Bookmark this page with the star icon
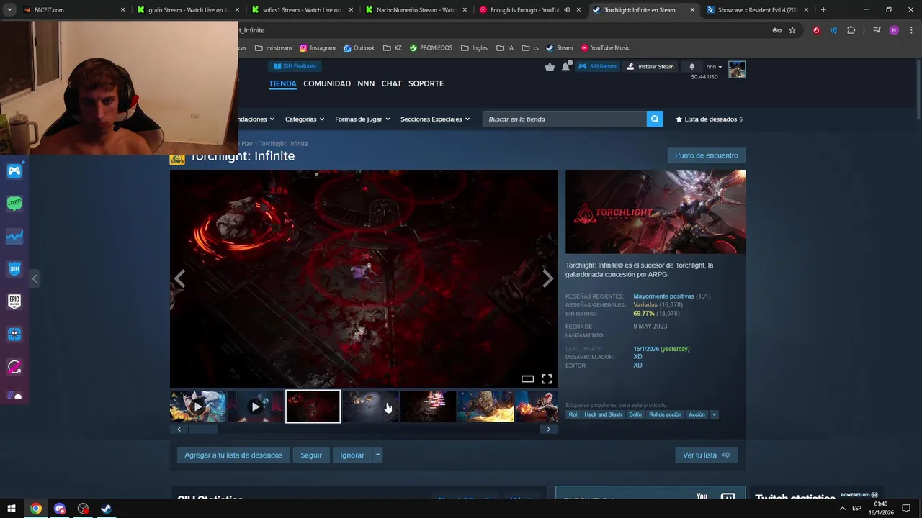The image size is (922, 518). point(792,30)
